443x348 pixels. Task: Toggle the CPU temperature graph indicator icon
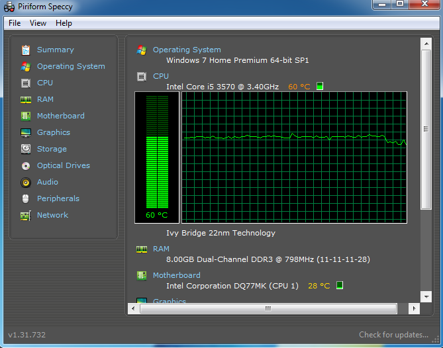(320, 86)
